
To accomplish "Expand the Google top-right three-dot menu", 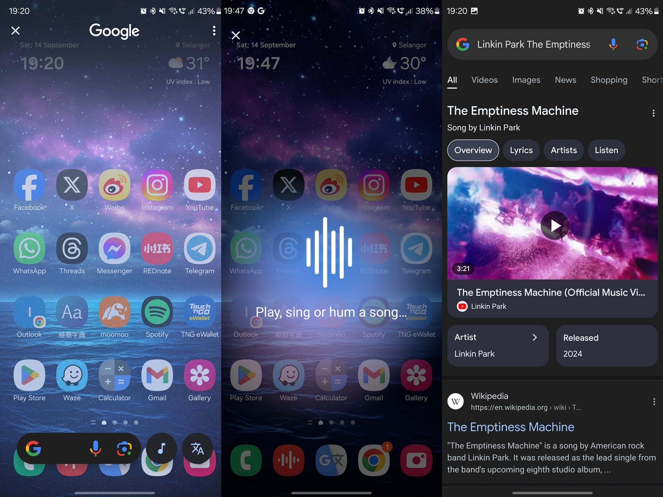I will pyautogui.click(x=213, y=30).
